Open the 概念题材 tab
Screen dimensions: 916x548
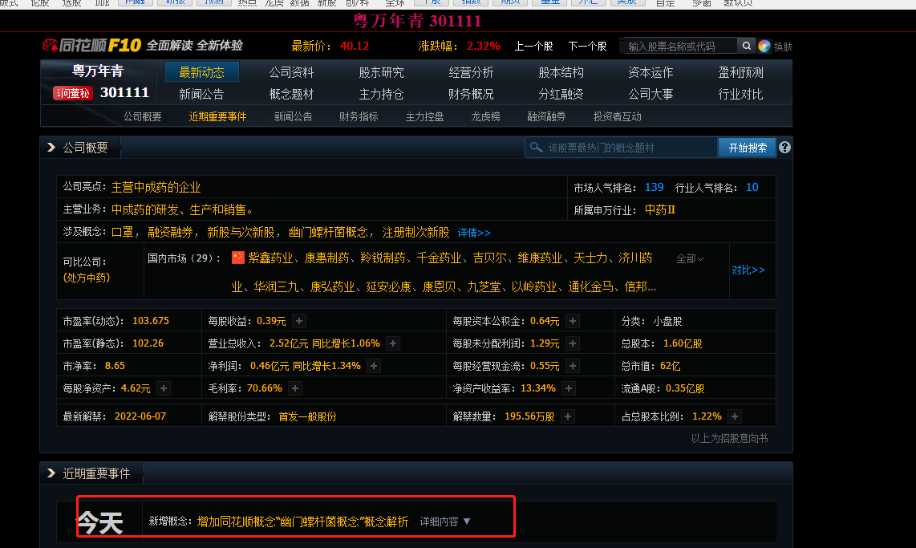tap(291, 94)
